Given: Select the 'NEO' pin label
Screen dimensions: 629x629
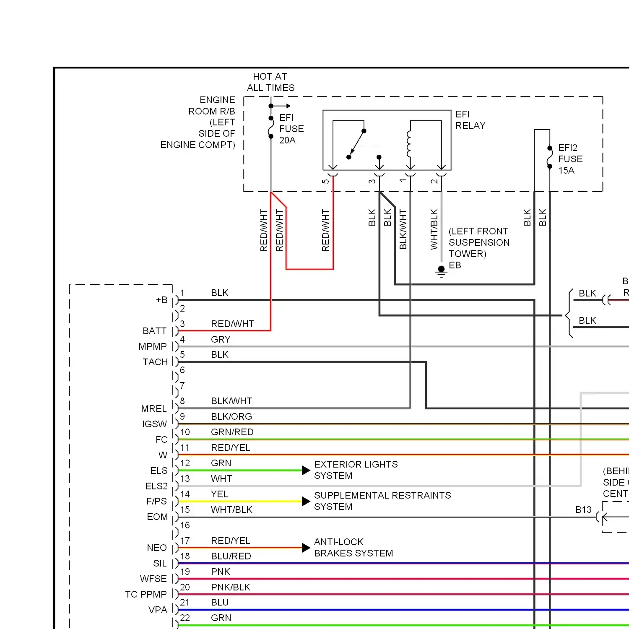Looking at the screenshot, I should pos(157,548).
